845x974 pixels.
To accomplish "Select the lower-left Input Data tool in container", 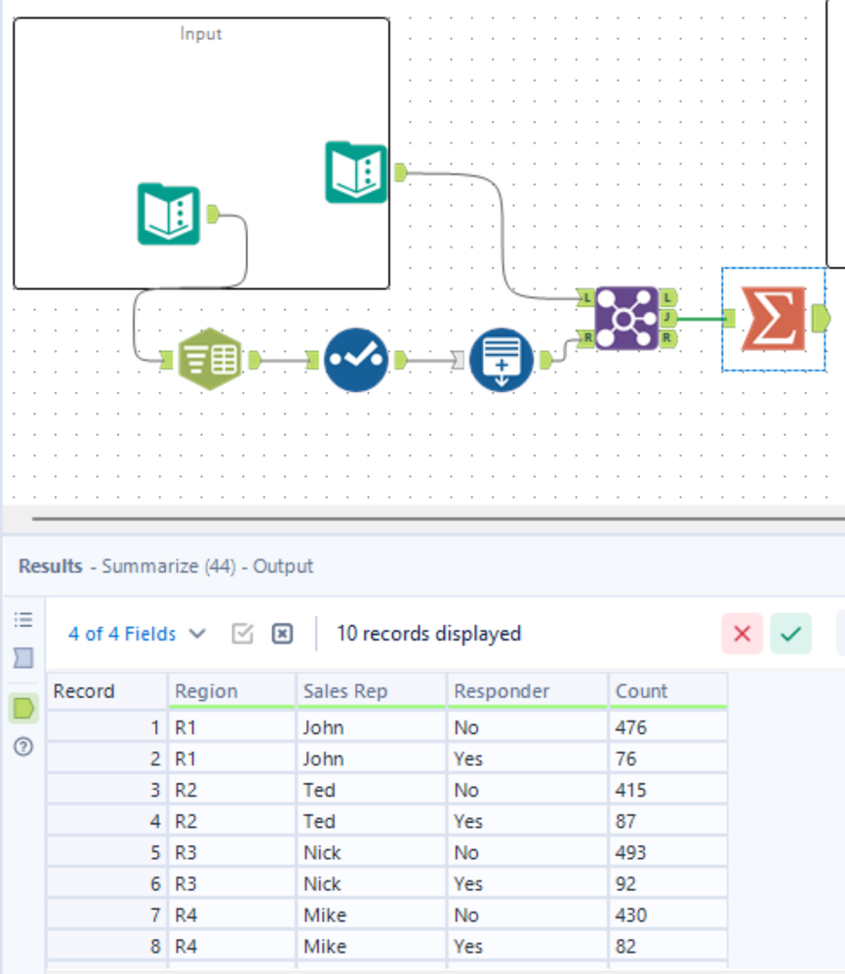I will (169, 214).
